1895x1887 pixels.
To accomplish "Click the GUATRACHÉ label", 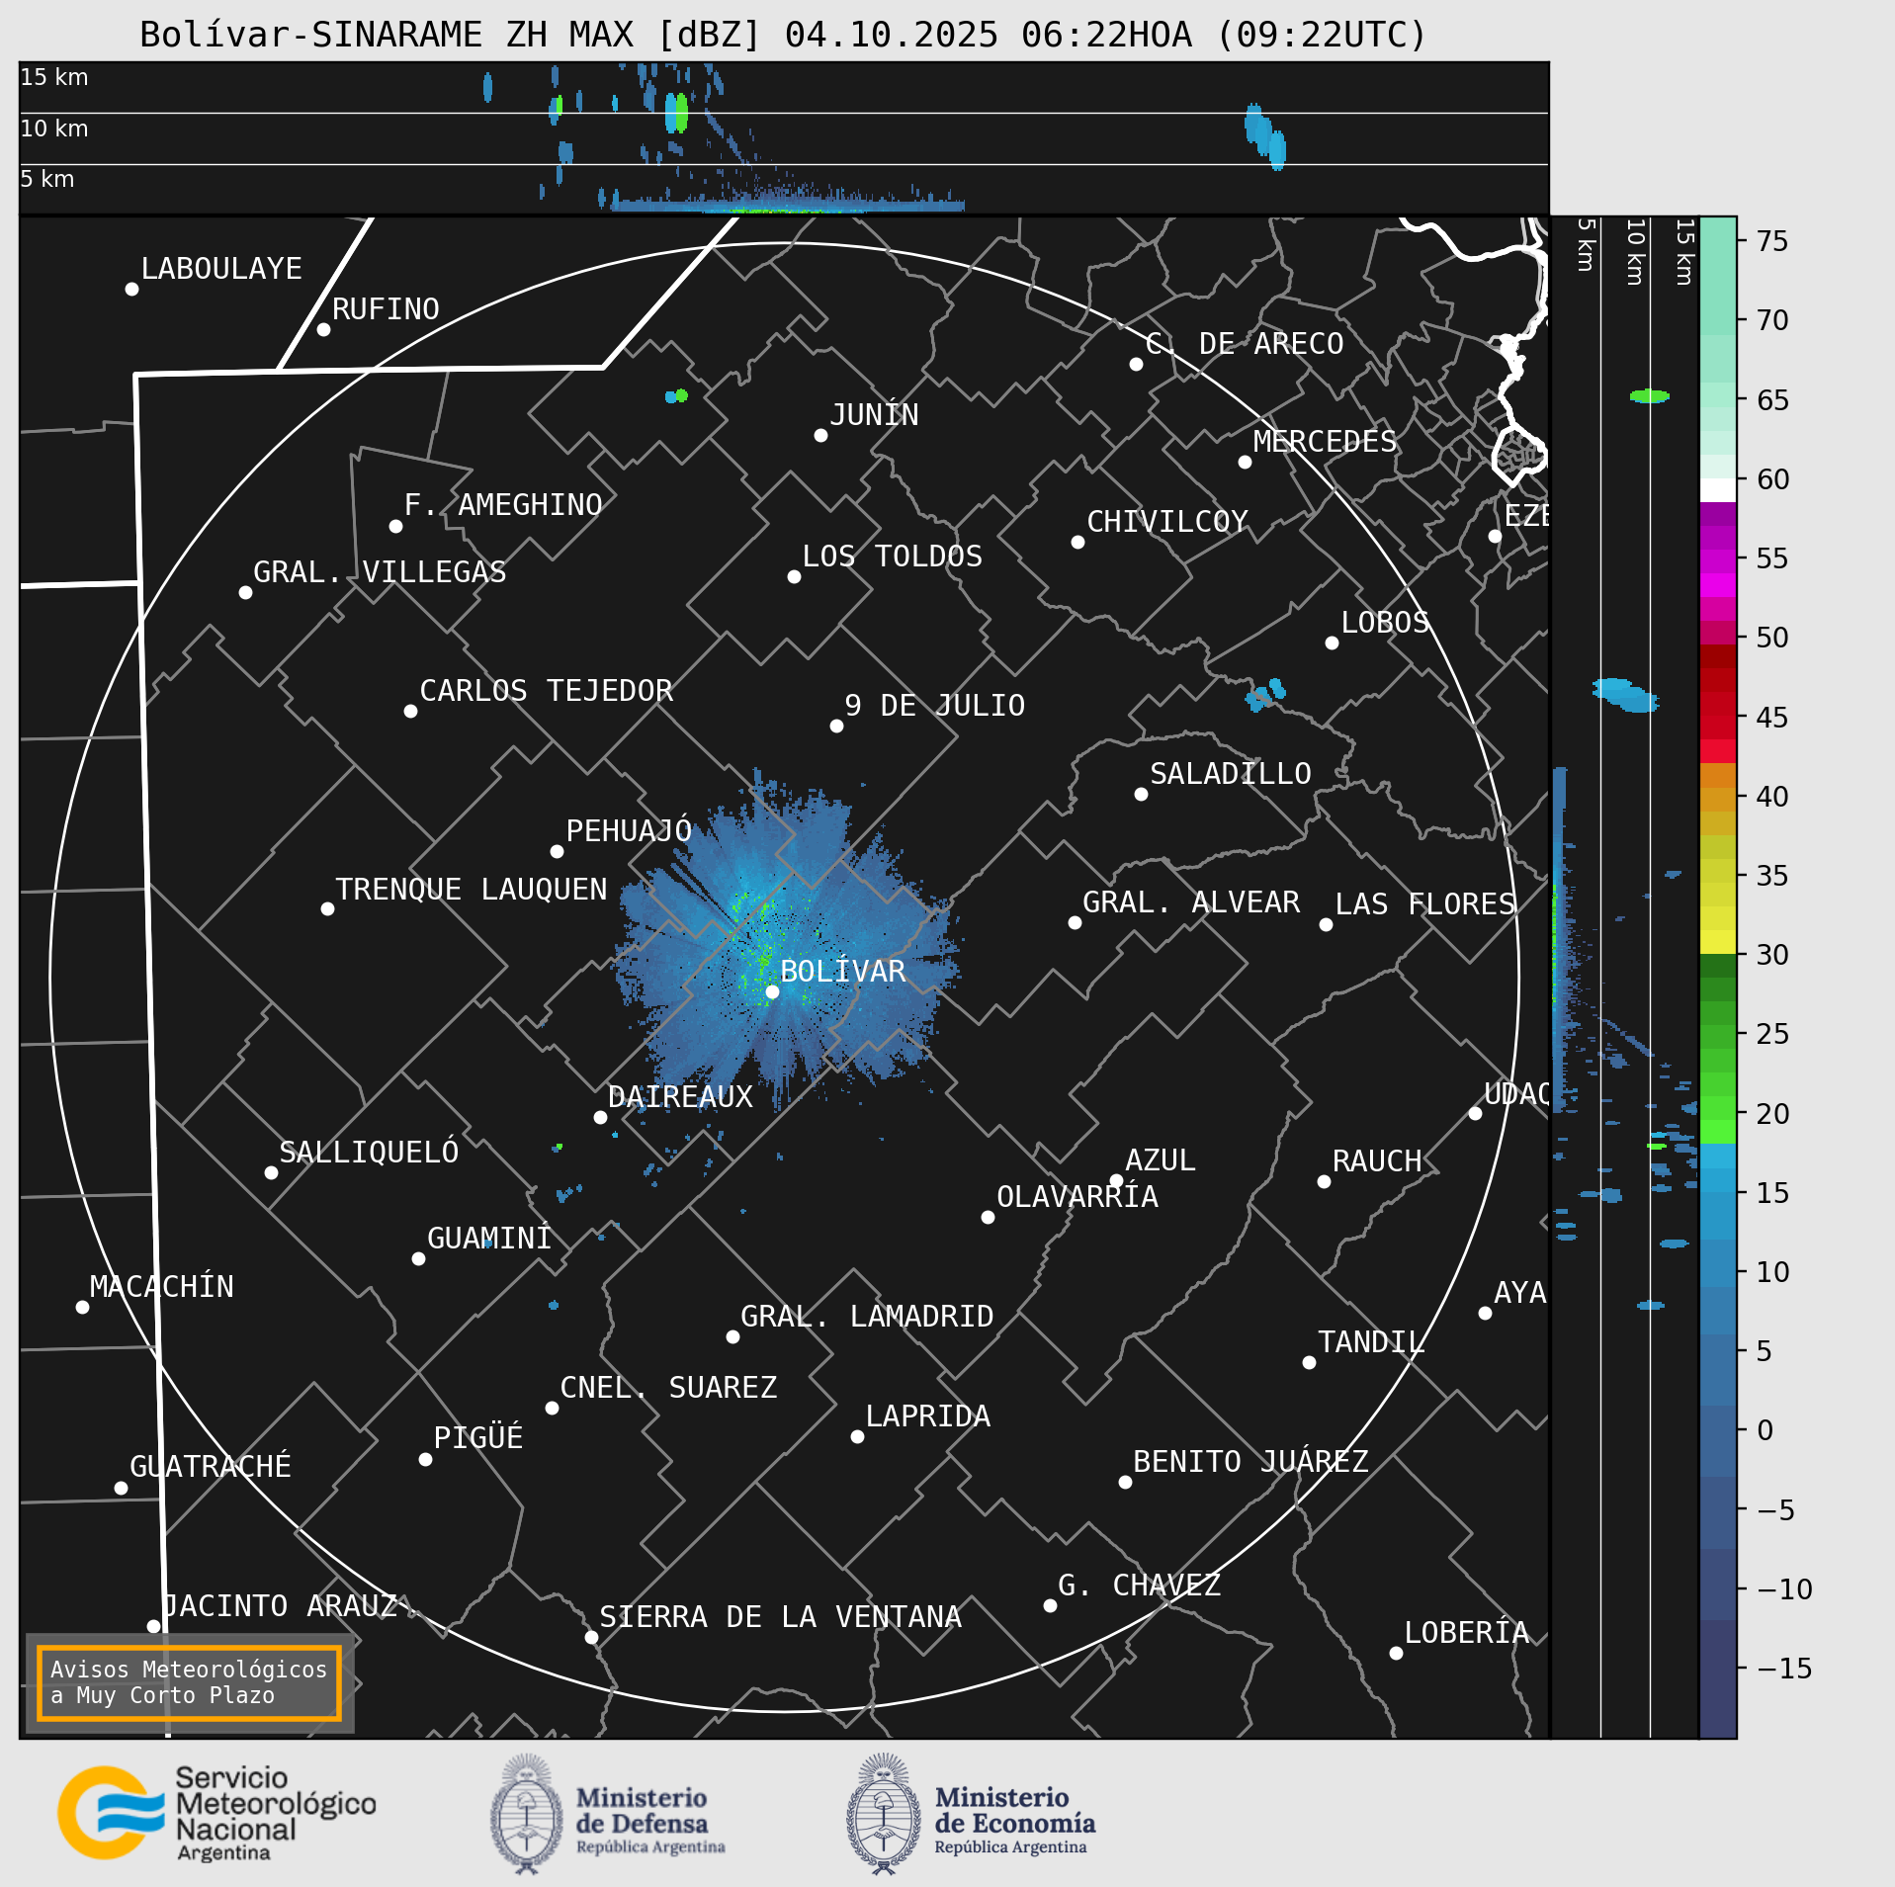I will pos(211,1467).
